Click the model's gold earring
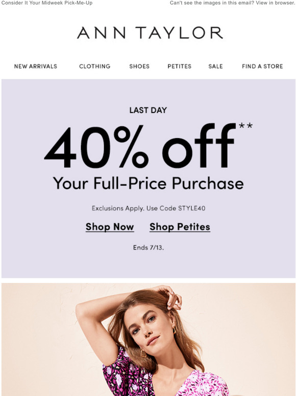296x396 pixels. pos(174,330)
